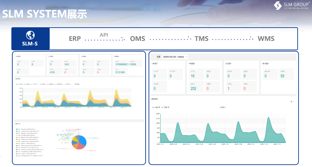Click the 513169 value card
The image size is (312, 167).
coord(121,71)
